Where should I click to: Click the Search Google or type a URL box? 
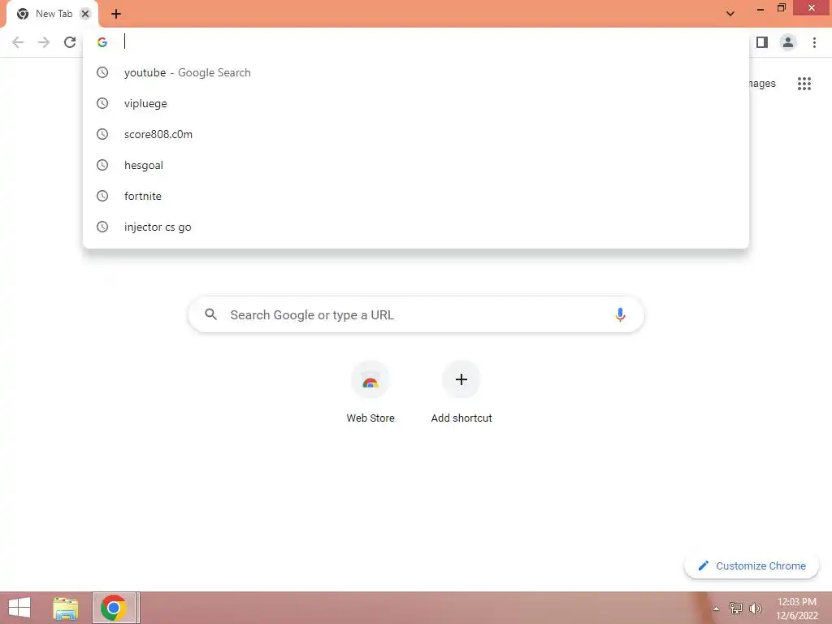click(x=416, y=314)
